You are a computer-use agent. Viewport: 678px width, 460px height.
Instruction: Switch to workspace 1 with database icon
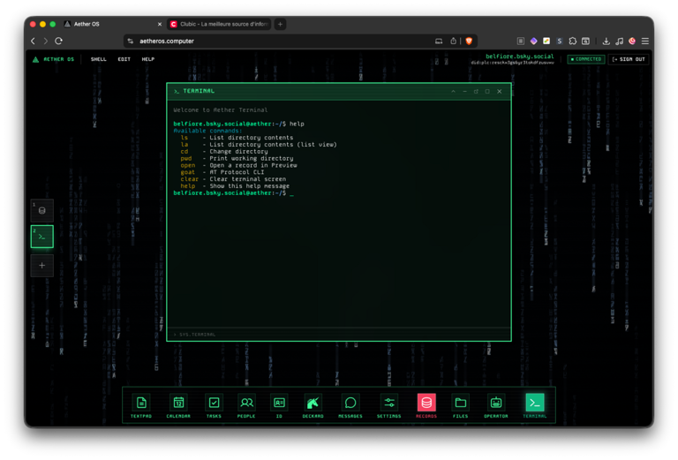point(42,210)
